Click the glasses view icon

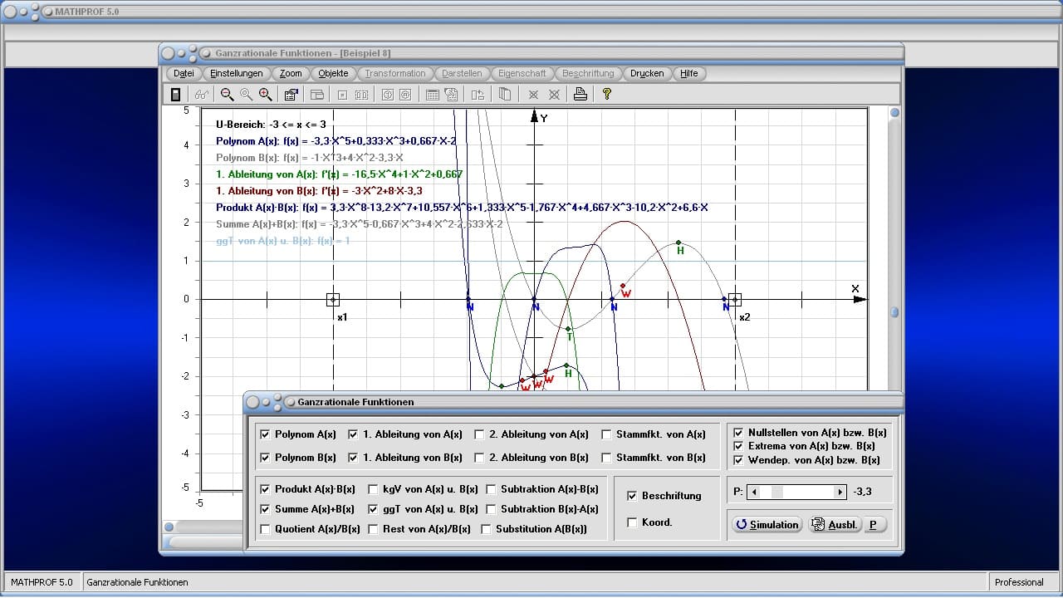(x=201, y=95)
